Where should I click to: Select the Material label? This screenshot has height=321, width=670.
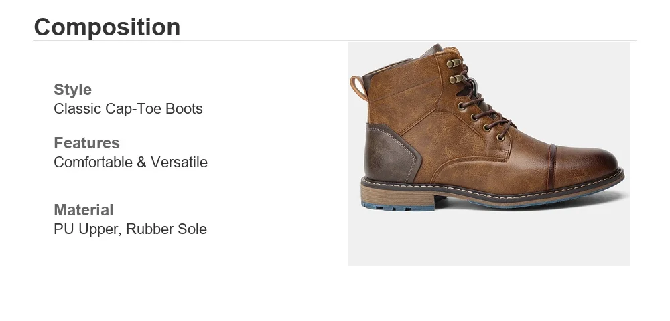pos(84,210)
